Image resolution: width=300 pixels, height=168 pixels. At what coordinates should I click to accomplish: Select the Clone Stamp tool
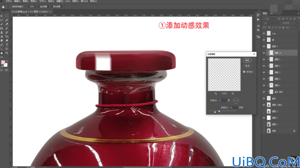[x=2, y=32]
